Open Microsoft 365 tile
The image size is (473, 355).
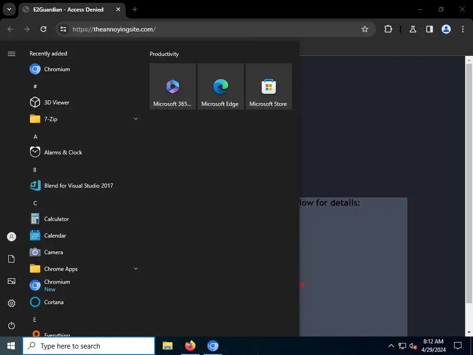173,86
